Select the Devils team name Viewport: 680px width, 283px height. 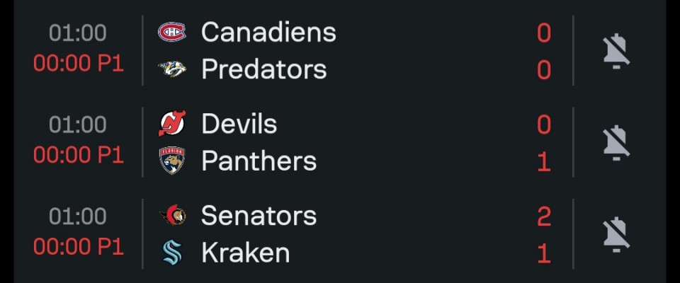pos(239,124)
